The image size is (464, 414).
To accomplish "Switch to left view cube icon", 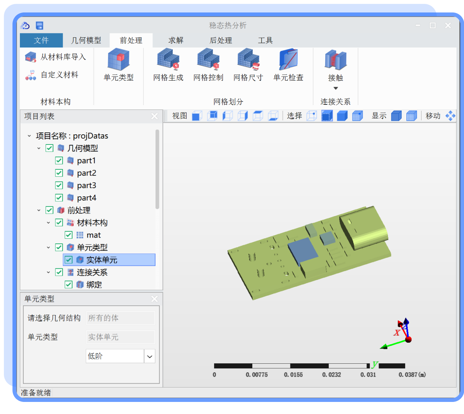I will (x=227, y=116).
